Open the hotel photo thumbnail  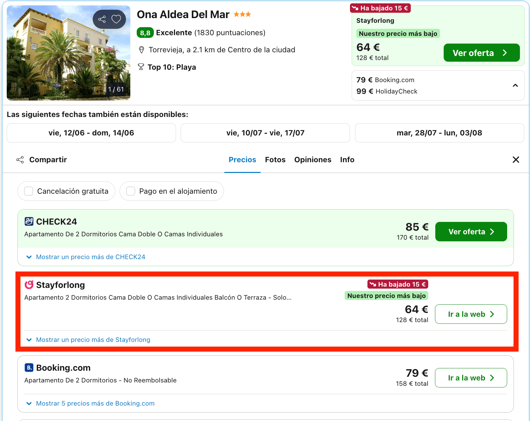[69, 53]
